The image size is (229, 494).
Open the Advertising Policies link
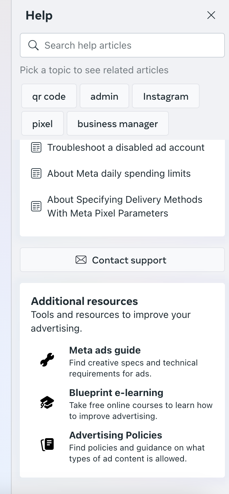(116, 435)
